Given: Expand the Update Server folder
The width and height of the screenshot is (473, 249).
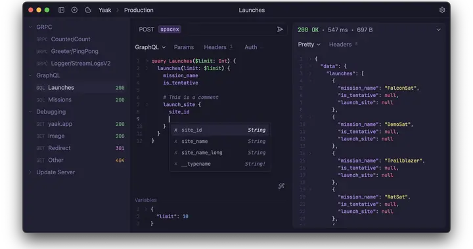Looking at the screenshot, I should (30, 172).
